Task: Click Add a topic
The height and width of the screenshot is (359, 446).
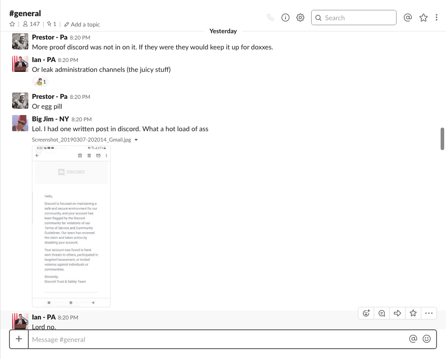Action: click(82, 24)
